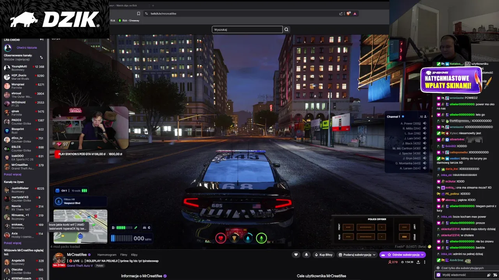Screen dimensions: 499x280
Task: Open H2P_Gucio channel in sidebar
Action: click(x=24, y=77)
